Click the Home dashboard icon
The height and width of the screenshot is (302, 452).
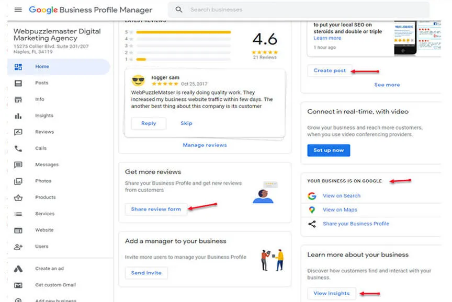click(x=18, y=67)
